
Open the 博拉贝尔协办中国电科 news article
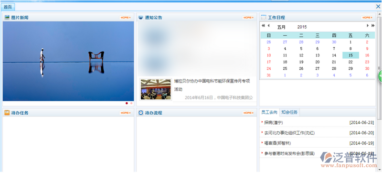pos(212,85)
